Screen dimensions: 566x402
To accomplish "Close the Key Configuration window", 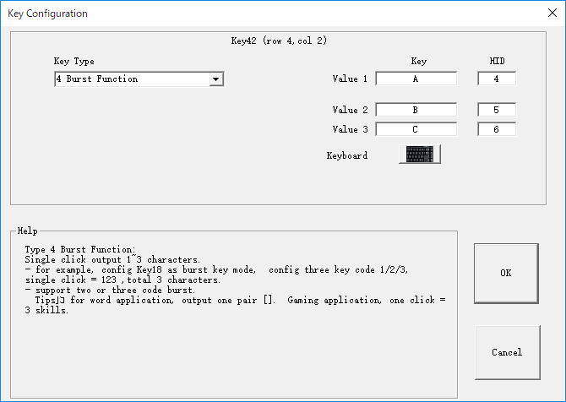I will pos(552,13).
